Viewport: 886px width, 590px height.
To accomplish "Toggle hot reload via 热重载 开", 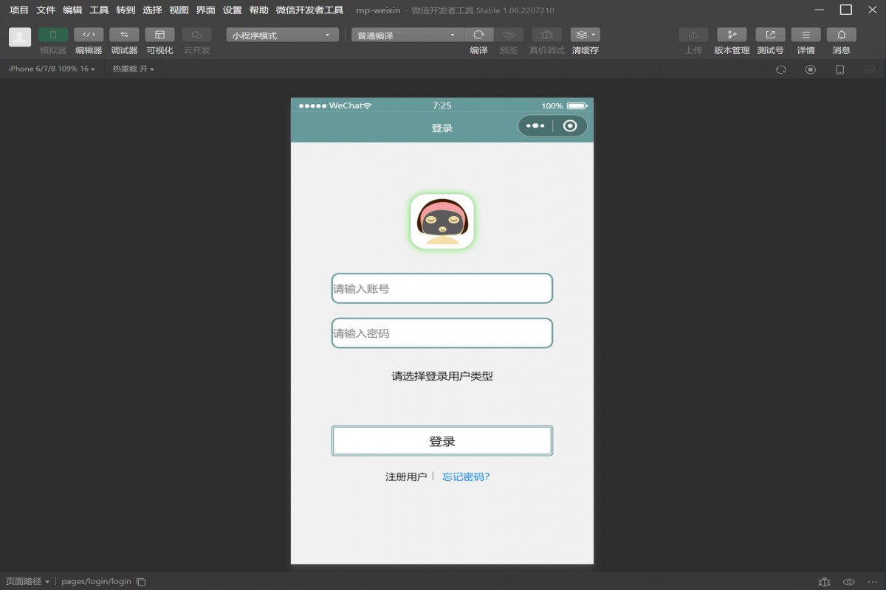I will click(131, 69).
